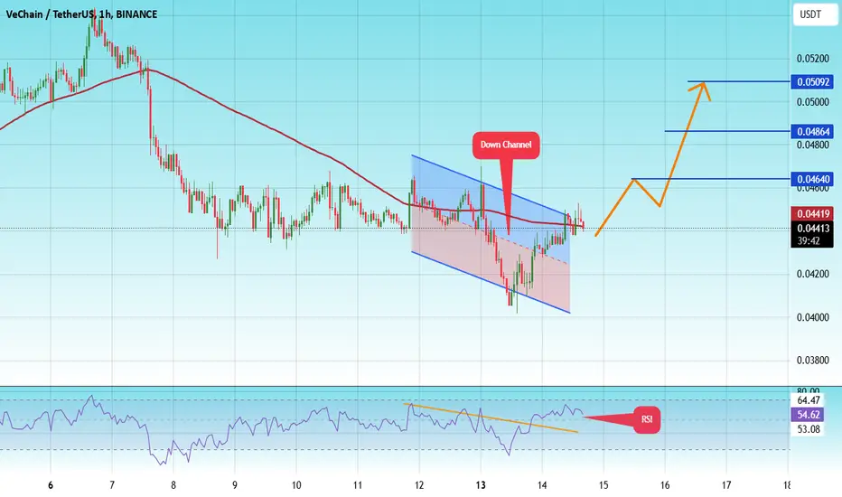Image resolution: width=842 pixels, height=497 pixels.
Task: Click date 10 on the time axis
Action: pyautogui.click(x=296, y=485)
